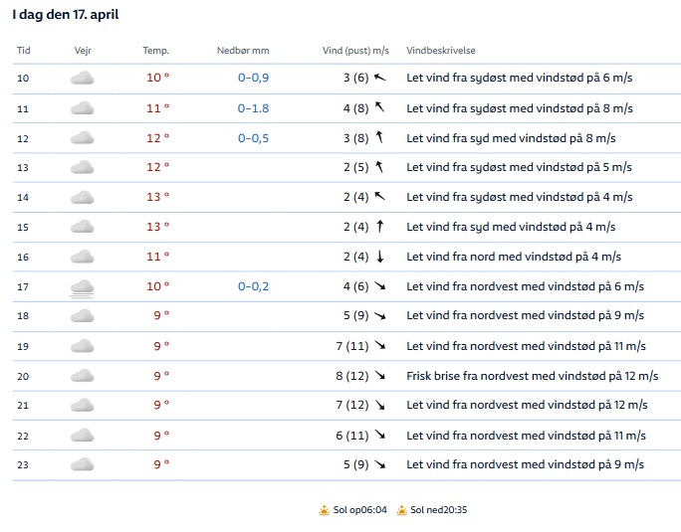
Task: Click the cloudy weather icon for hour 10
Action: pyautogui.click(x=83, y=79)
